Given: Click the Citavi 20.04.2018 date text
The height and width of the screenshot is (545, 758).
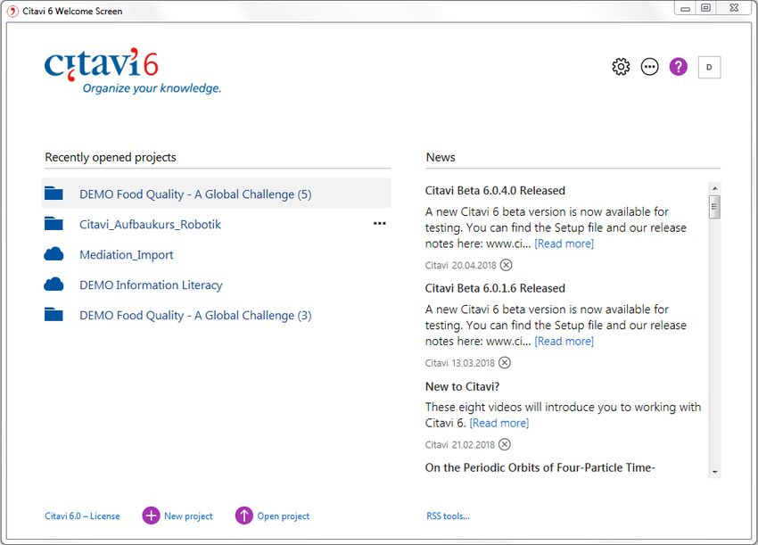Looking at the screenshot, I should [461, 266].
